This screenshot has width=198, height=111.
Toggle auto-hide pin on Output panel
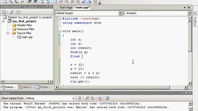(x=186, y=93)
